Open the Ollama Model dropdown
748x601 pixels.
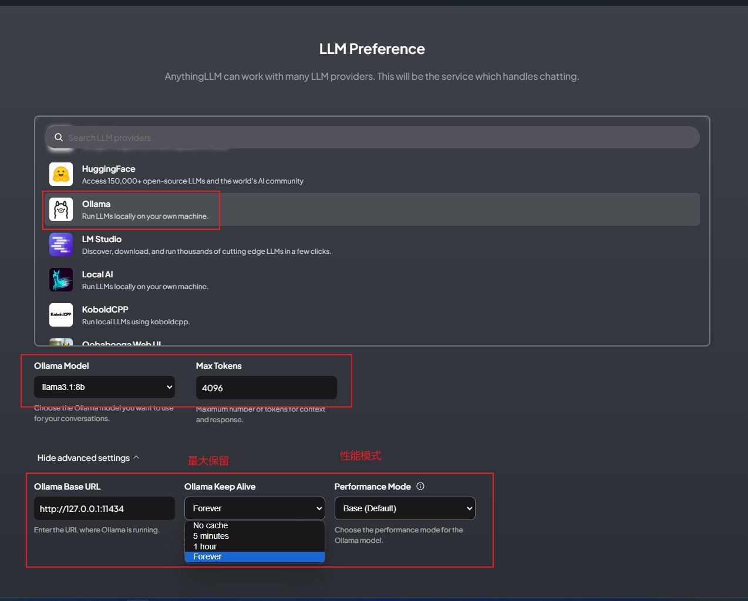[105, 387]
